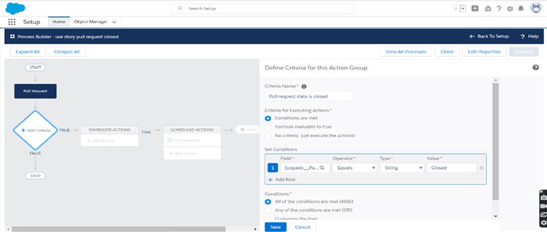Image resolution: width=547 pixels, height=232 pixels.
Task: Open the user avatar profile menu
Action: [536, 8]
